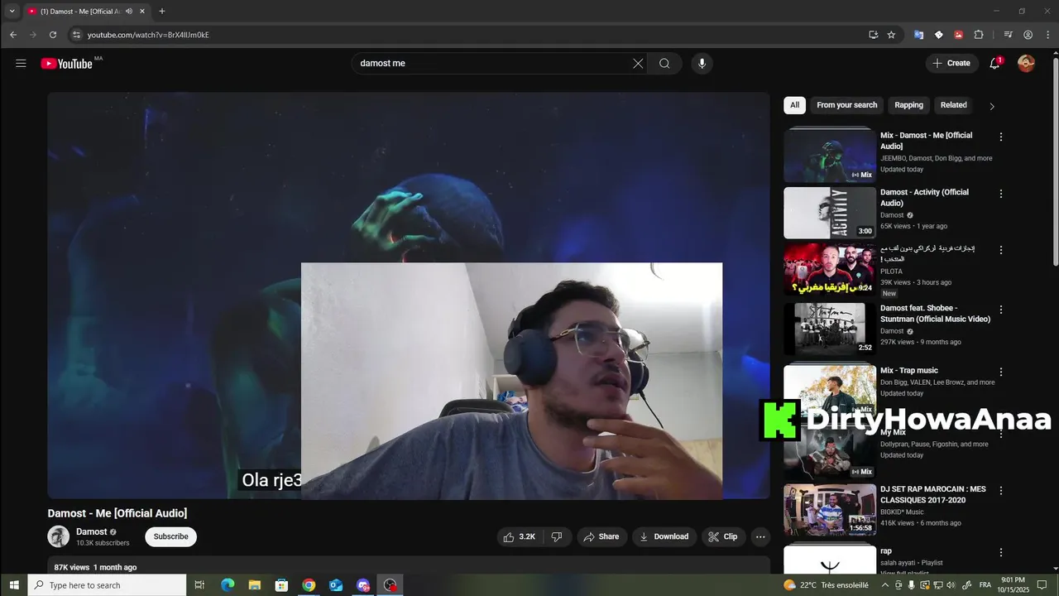Open the Windows Start menu
The image size is (1059, 596).
click(x=14, y=585)
